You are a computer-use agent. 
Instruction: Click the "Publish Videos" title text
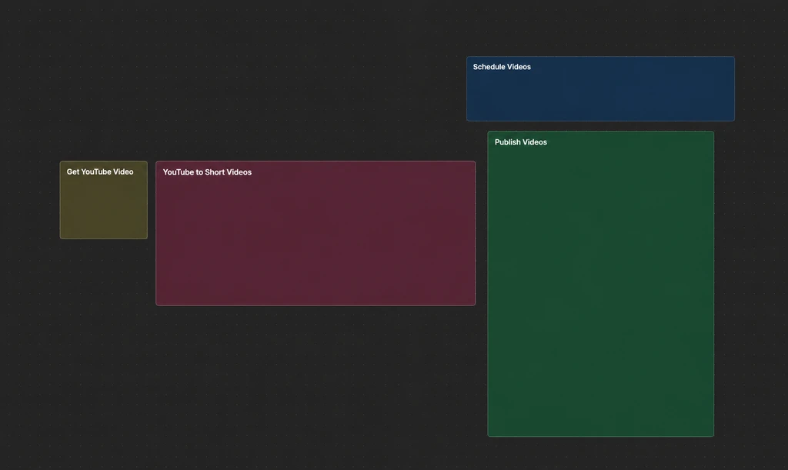coord(521,142)
